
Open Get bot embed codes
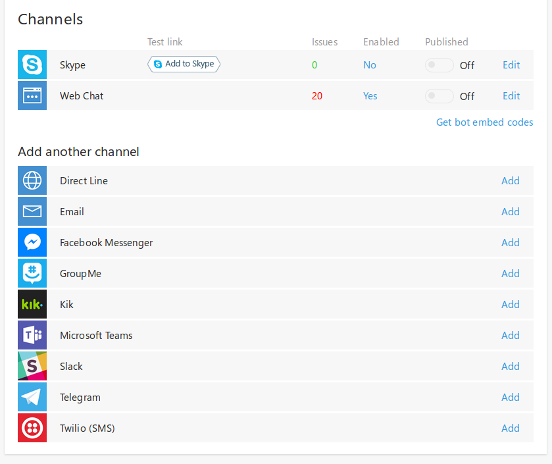click(484, 122)
